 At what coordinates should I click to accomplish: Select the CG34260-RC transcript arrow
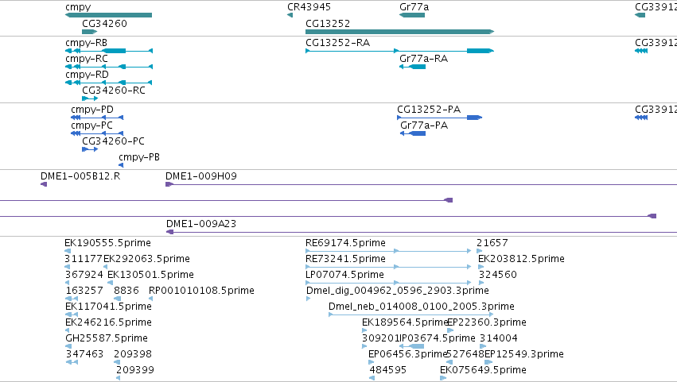(x=90, y=98)
